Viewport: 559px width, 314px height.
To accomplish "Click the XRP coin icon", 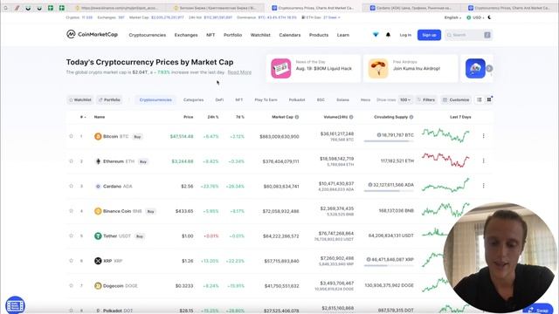I will [98, 261].
